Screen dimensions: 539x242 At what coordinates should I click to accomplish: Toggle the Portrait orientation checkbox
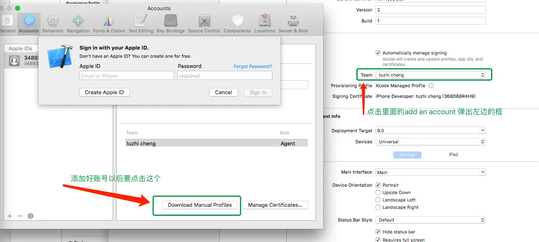378,185
